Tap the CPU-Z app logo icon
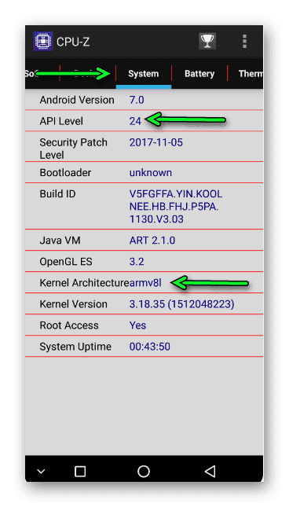Viewport: 289px width, 507px height. 43,42
